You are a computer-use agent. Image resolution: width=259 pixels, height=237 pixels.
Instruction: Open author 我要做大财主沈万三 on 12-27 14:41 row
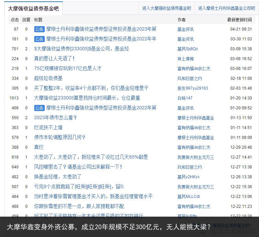click(196, 157)
